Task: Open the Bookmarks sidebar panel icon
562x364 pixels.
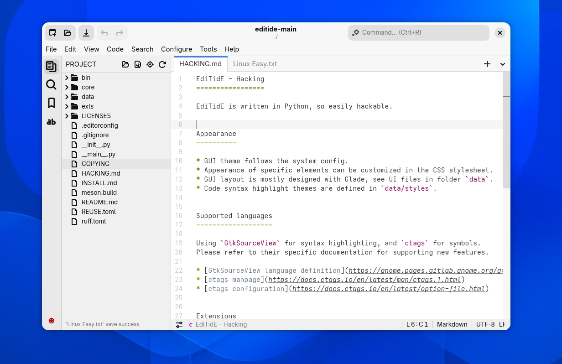Action: tap(52, 103)
